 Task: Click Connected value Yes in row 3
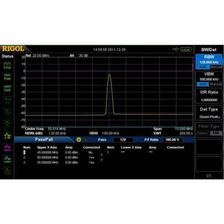coord(91,162)
